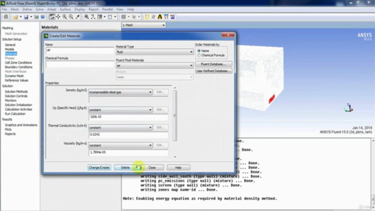The image size is (375, 211).
Task: Select the Rotate View tool icon
Action: [x=52, y=17]
